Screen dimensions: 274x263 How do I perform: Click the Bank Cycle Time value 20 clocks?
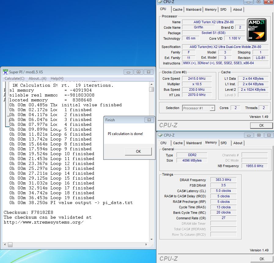(x=223, y=212)
